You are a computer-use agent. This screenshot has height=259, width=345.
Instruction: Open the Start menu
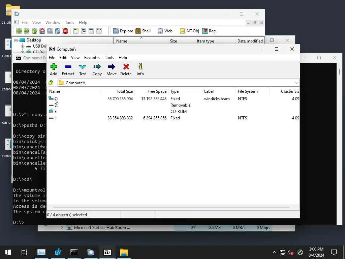click(8, 252)
